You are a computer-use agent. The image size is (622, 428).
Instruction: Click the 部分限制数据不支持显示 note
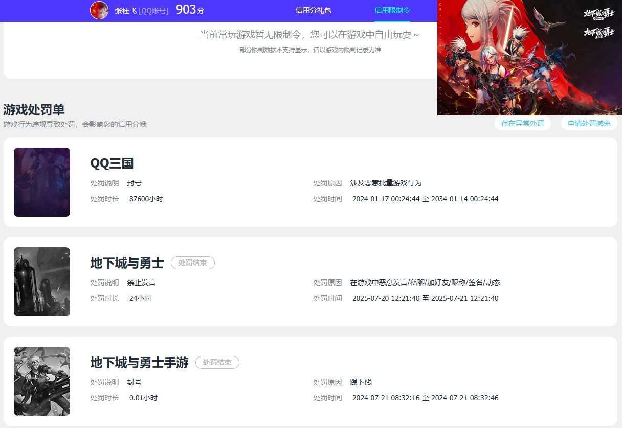tap(310, 50)
